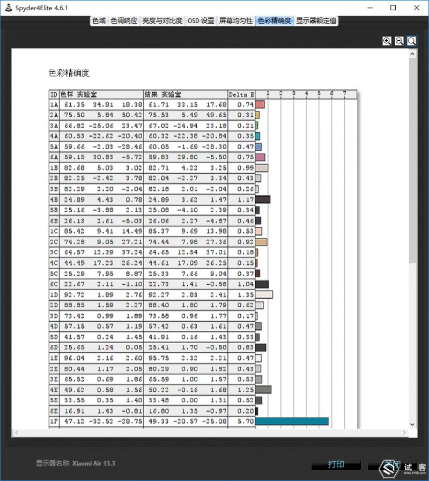Click the vertical scrollbar down arrow

point(412,425)
